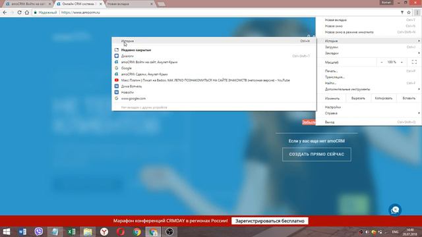
Task: Open the extension icon beside the star
Action: [402, 13]
